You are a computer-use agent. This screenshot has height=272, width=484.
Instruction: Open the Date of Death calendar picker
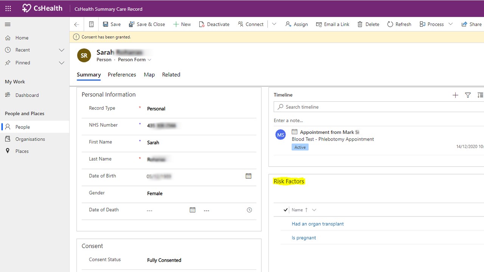click(x=192, y=210)
